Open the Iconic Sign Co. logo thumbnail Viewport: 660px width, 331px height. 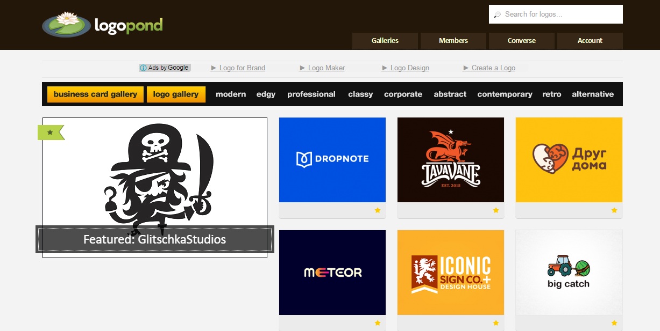451,273
